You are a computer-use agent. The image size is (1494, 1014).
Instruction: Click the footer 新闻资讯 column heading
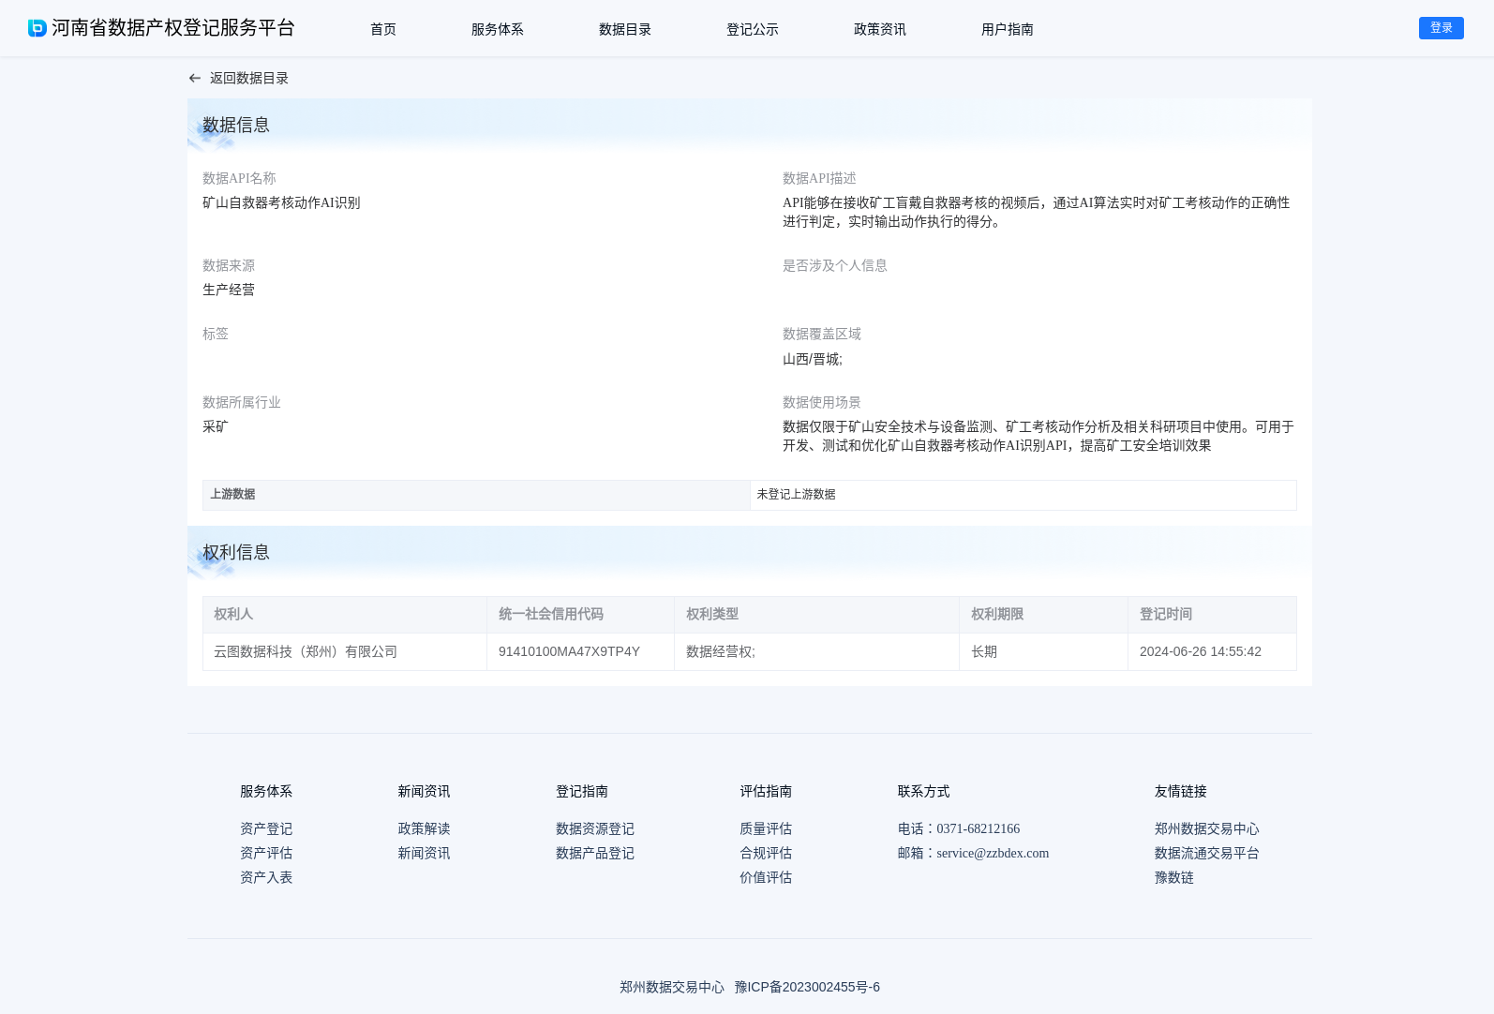coord(424,791)
